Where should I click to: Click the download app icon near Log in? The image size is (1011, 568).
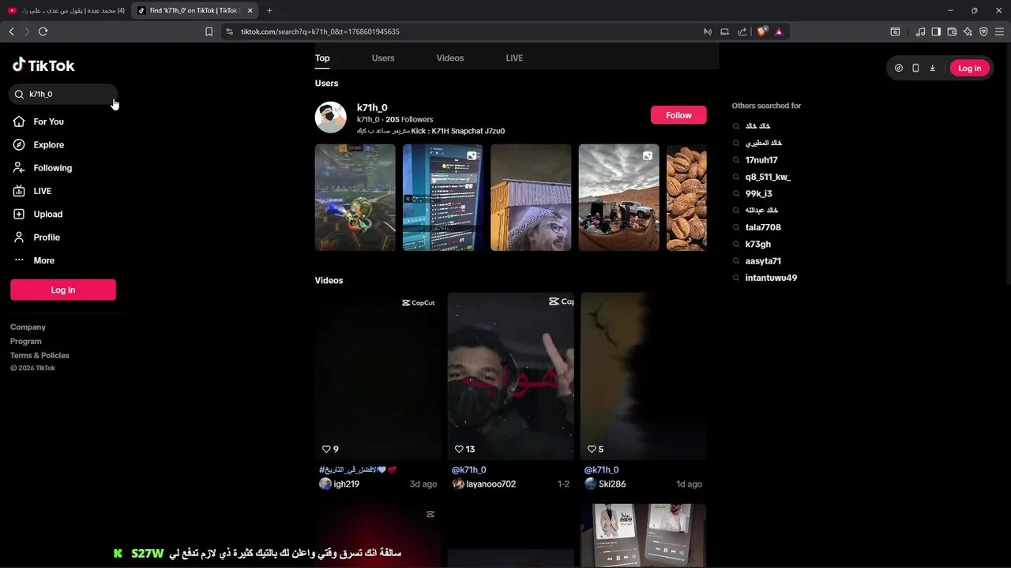pos(932,68)
